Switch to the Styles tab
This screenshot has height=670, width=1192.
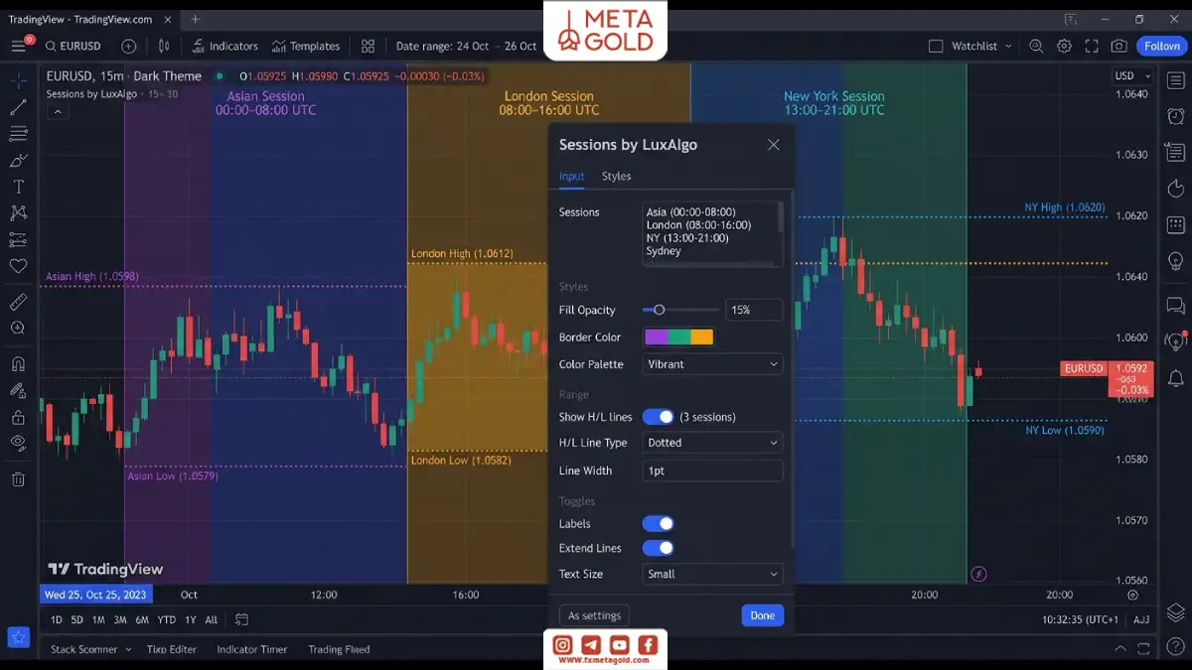(x=616, y=176)
